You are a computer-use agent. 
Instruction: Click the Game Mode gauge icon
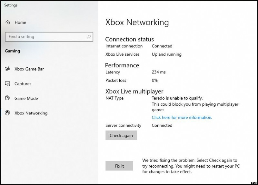pos(8,98)
